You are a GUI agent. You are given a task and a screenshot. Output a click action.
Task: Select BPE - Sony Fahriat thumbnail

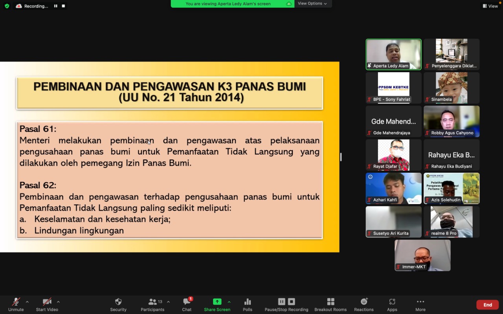(x=394, y=88)
